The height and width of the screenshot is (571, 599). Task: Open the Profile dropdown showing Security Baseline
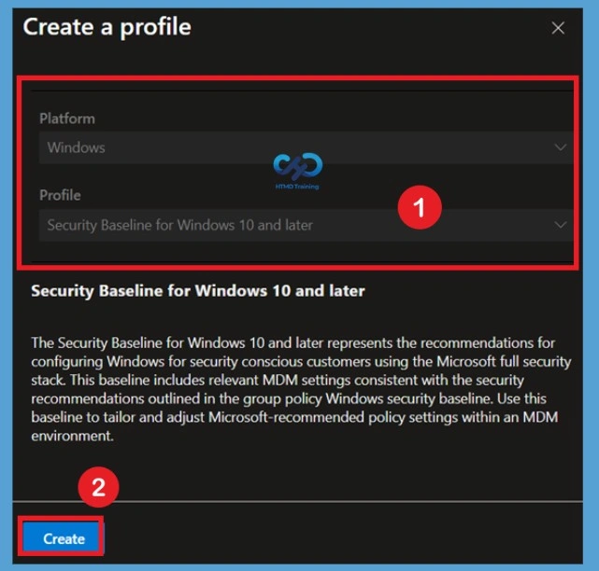coord(306,225)
